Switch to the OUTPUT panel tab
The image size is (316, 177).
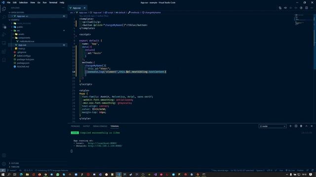[86, 126]
